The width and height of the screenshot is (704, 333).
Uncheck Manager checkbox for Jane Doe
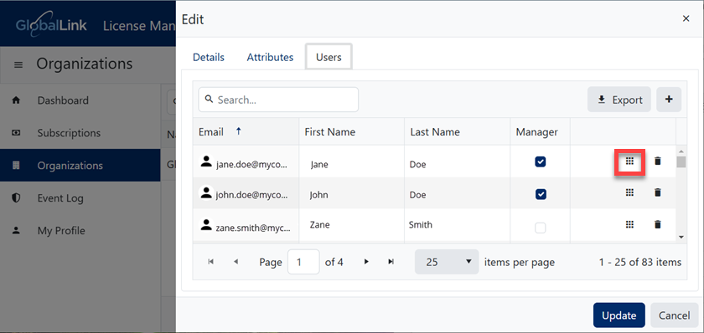541,161
